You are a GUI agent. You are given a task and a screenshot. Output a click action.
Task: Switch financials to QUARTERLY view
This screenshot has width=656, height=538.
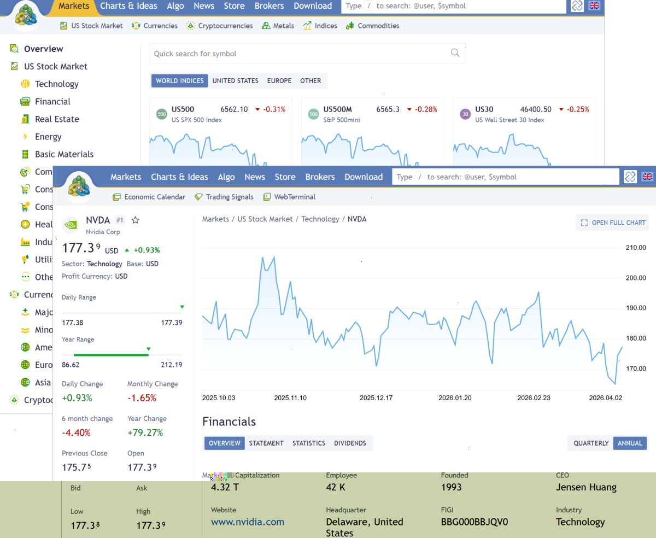coord(591,443)
